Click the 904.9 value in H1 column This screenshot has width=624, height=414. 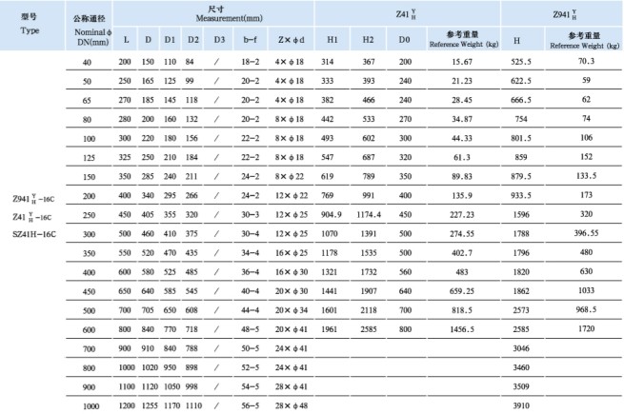click(332, 214)
